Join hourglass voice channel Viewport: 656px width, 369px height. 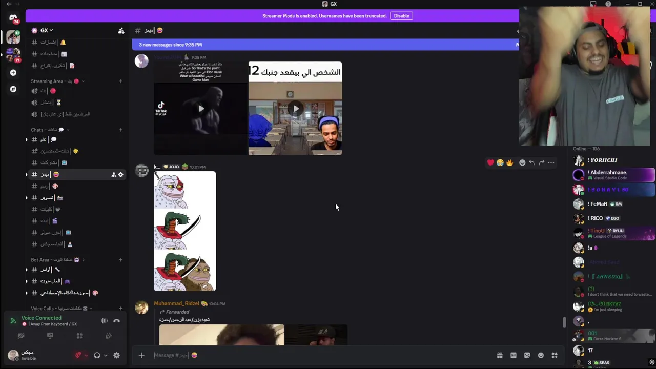76,102
